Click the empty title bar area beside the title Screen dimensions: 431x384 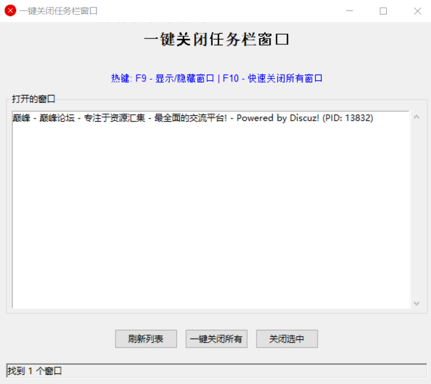[221, 10]
